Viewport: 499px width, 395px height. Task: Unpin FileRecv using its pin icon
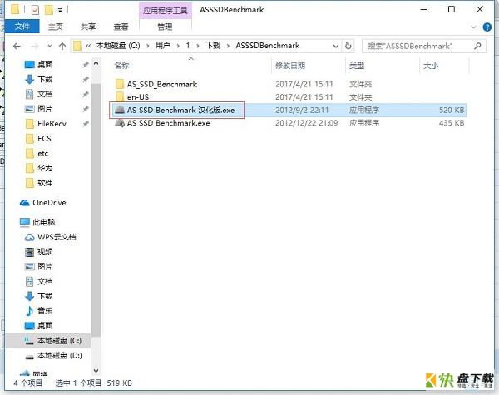(x=86, y=124)
